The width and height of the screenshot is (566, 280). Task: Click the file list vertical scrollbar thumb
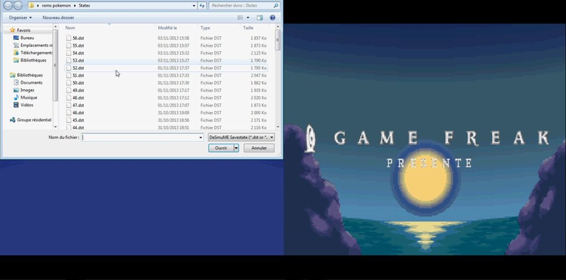pyautogui.click(x=278, y=40)
